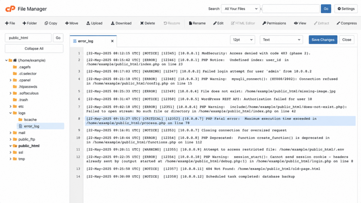Expand the ssl folder chevron

(10, 152)
